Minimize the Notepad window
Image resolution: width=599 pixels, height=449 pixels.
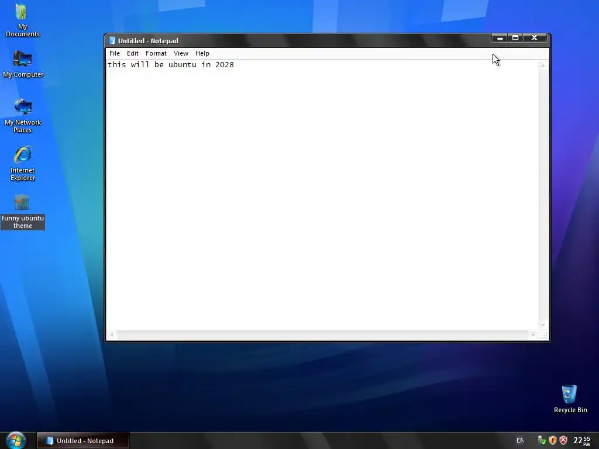500,38
